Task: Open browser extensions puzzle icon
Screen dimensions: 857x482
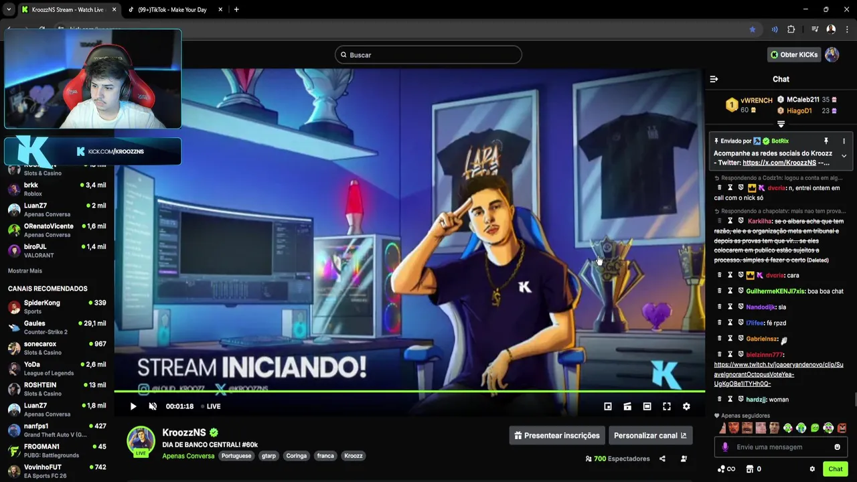Action: (x=791, y=29)
